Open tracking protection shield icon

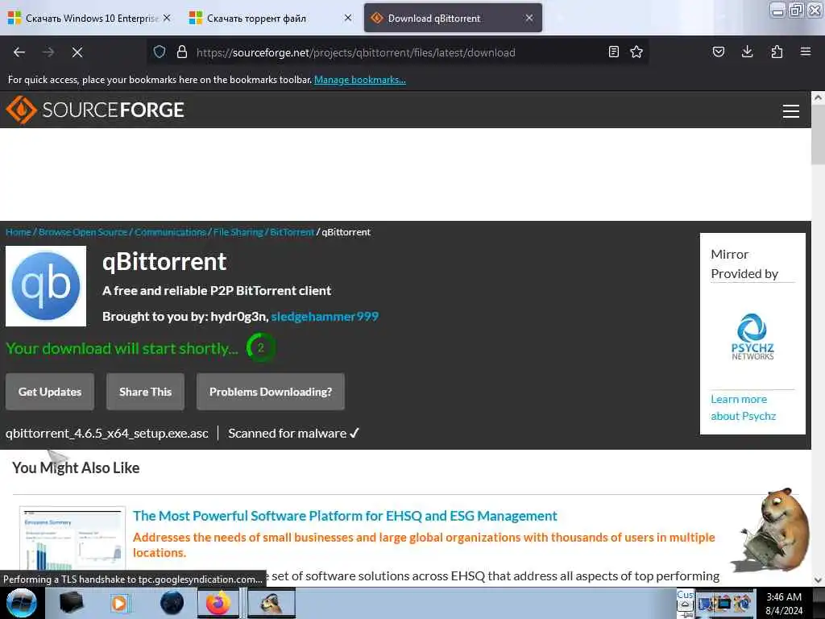tap(160, 52)
